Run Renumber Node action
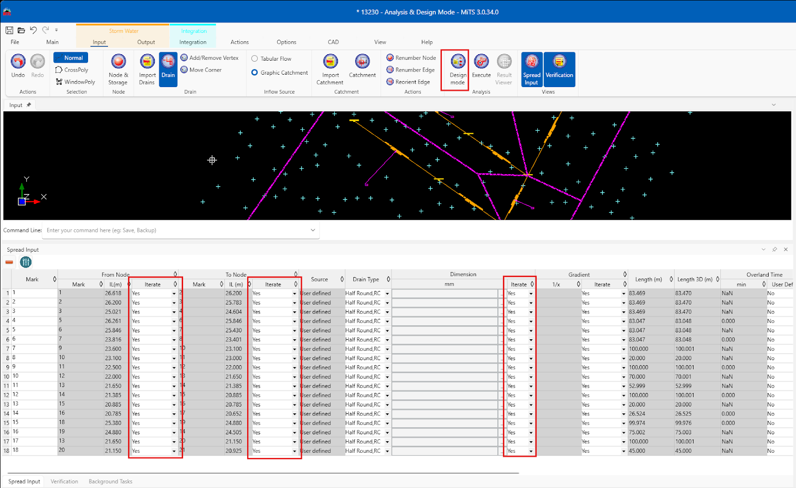The width and height of the screenshot is (796, 488). (x=411, y=58)
